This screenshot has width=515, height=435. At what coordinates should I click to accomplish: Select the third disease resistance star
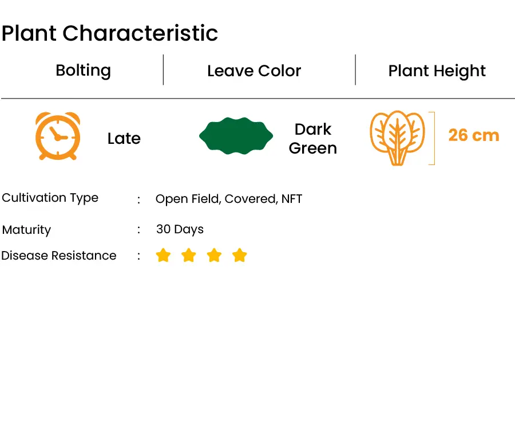click(x=214, y=256)
